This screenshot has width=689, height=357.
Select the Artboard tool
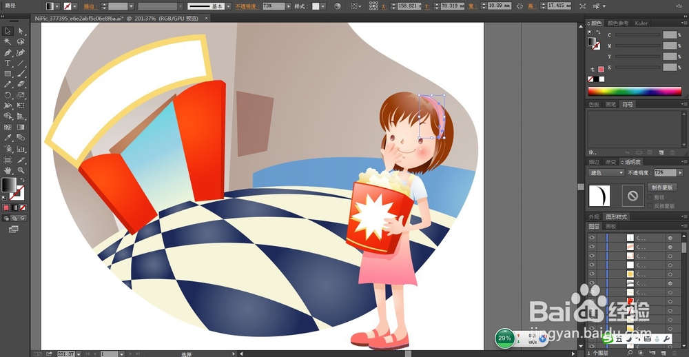(8, 160)
